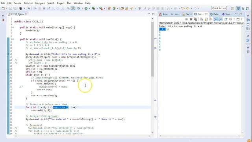Viewport: 252px width, 142px height.
Task: Click in the Quick Access field
Action: click(219, 8)
